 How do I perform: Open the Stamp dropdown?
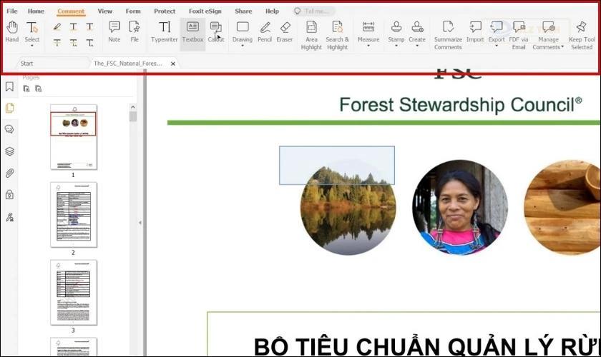pos(396,46)
